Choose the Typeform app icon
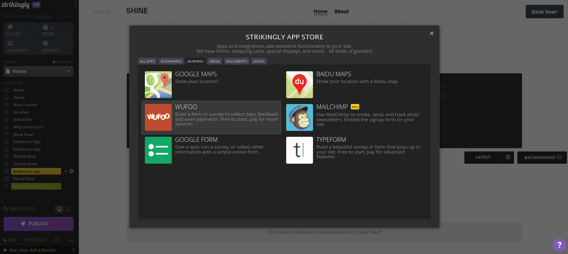The height and width of the screenshot is (254, 568). point(299,150)
